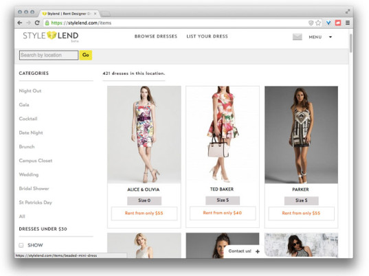This screenshot has height=276, width=369.
Task: Select the Campus Closet category
Action: click(x=36, y=161)
